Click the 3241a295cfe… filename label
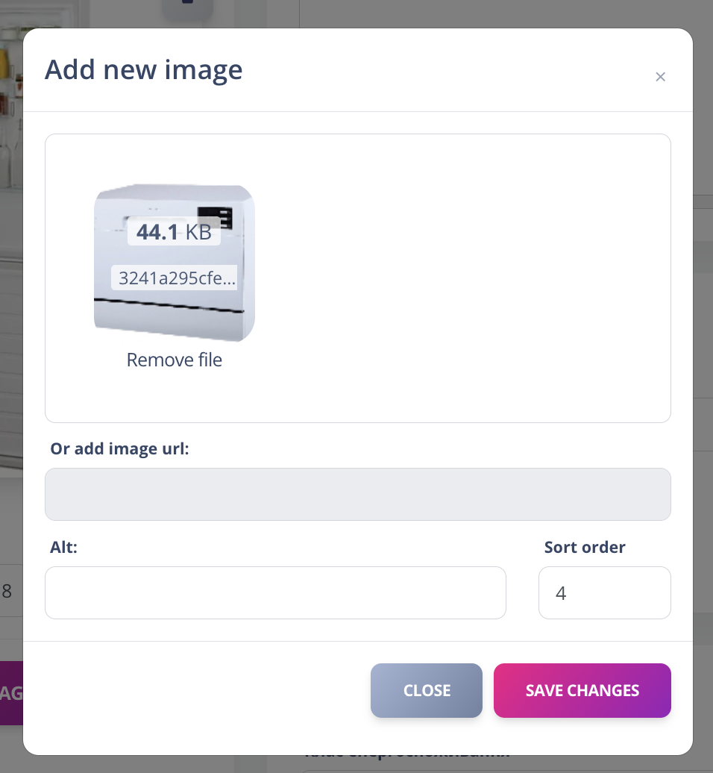This screenshot has width=713, height=773. [x=177, y=278]
